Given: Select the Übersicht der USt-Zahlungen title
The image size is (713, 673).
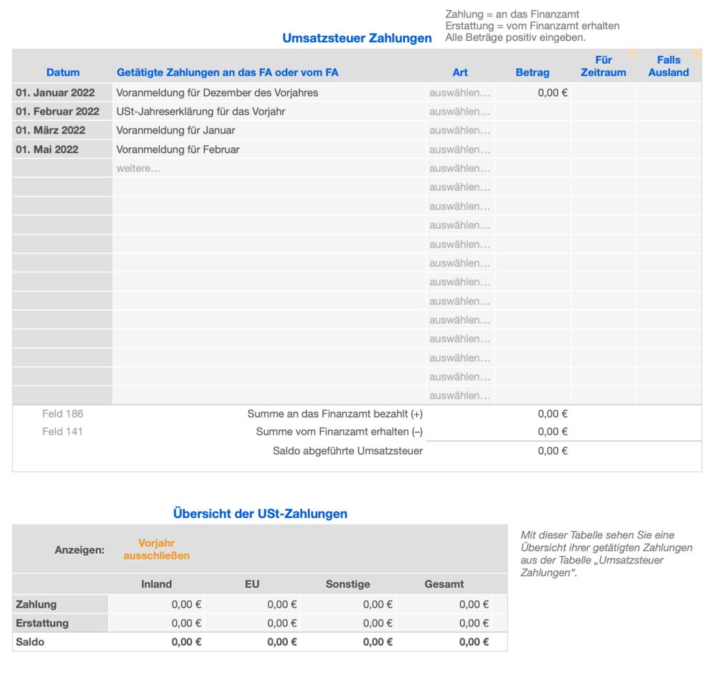Looking at the screenshot, I should (x=260, y=514).
